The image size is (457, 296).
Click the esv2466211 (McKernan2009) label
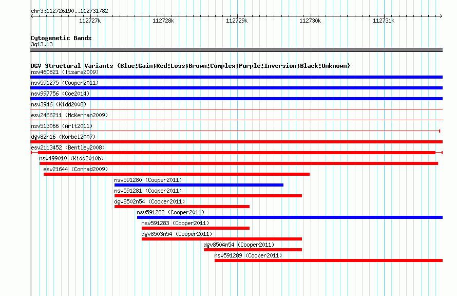pyautogui.click(x=69, y=115)
